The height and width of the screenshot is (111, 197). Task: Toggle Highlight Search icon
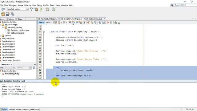(x=81, y=23)
